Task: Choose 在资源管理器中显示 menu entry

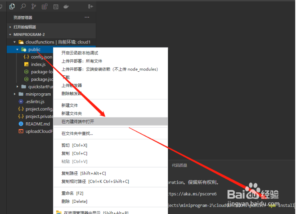Action: tap(111, 212)
